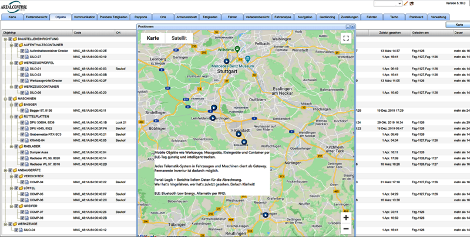Click the graduation cap help icon

(x=412, y=4)
